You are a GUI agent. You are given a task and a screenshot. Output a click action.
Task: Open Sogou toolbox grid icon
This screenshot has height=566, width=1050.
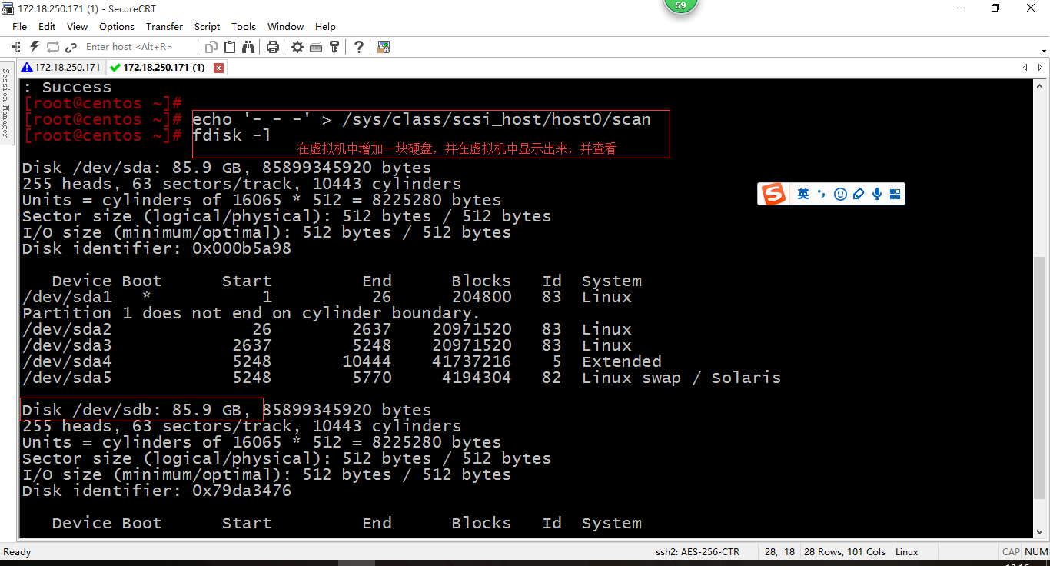coord(895,194)
